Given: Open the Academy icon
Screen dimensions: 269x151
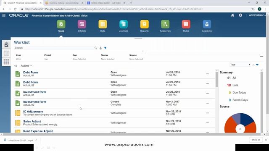Looking at the screenshot, I should (207, 24).
